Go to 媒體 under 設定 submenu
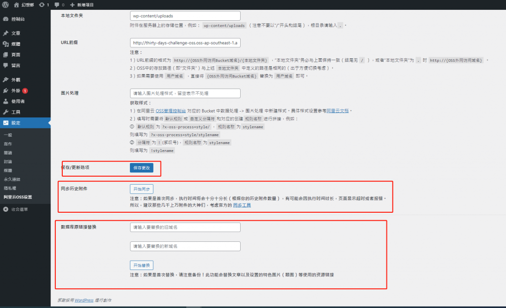The image size is (506, 308). pyautogui.click(x=8, y=170)
